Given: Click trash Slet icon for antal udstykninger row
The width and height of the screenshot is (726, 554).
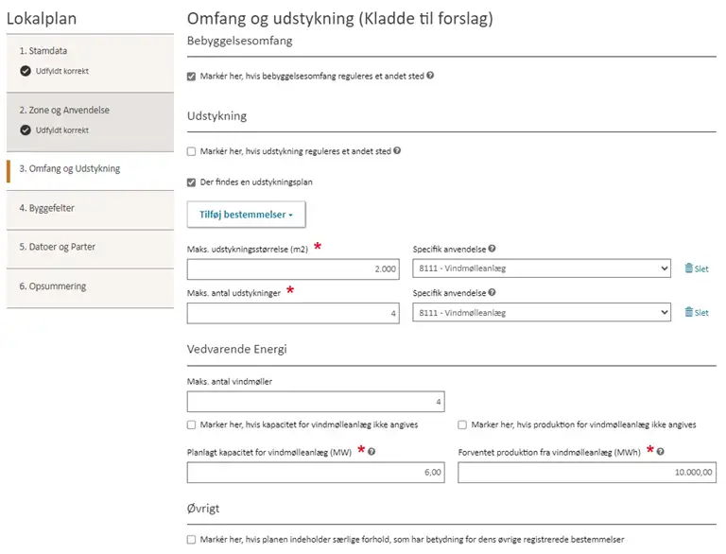Looking at the screenshot, I should [697, 313].
